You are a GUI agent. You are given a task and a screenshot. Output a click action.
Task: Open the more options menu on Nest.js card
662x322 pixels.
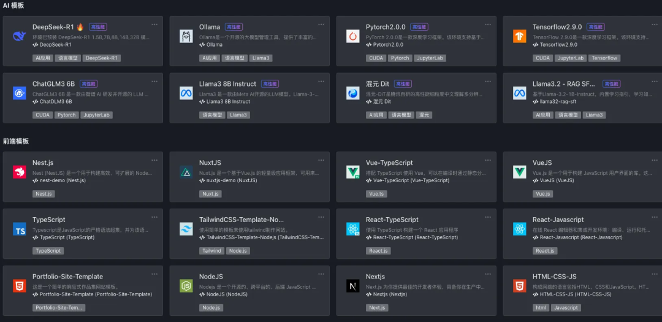pos(154,159)
